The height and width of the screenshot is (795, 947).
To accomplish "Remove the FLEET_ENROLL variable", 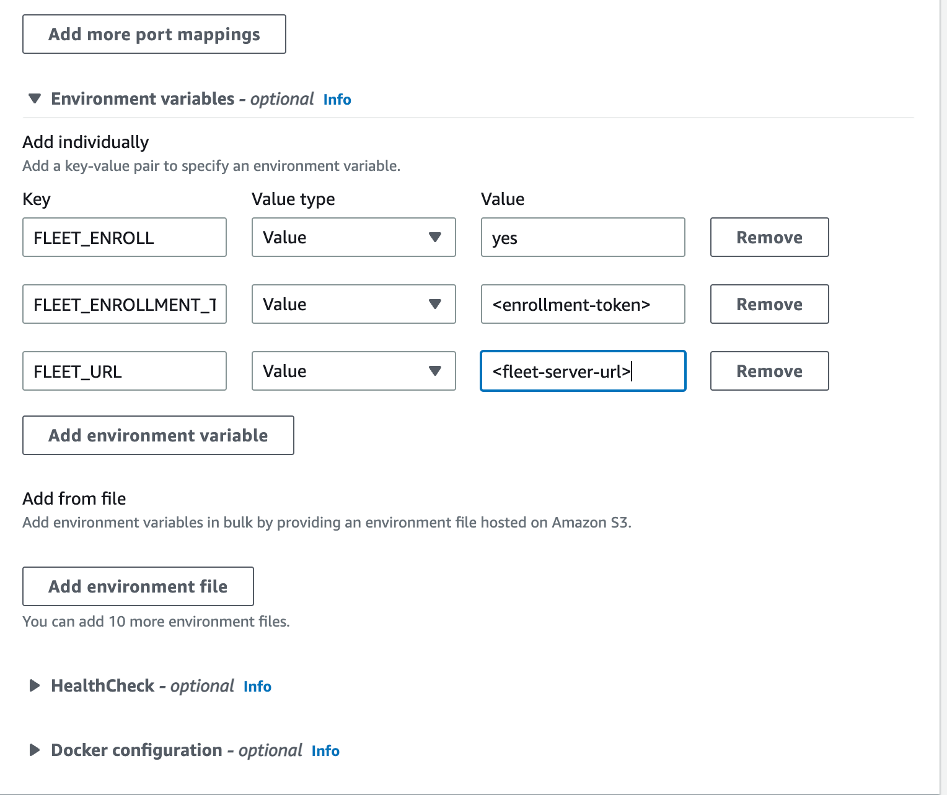I will [x=769, y=237].
